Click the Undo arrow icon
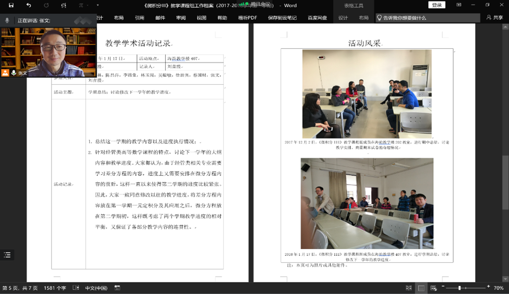 pos(28,5)
